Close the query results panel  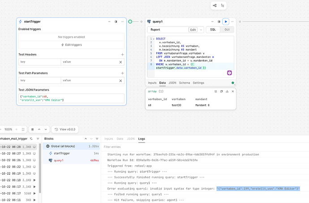point(233,91)
